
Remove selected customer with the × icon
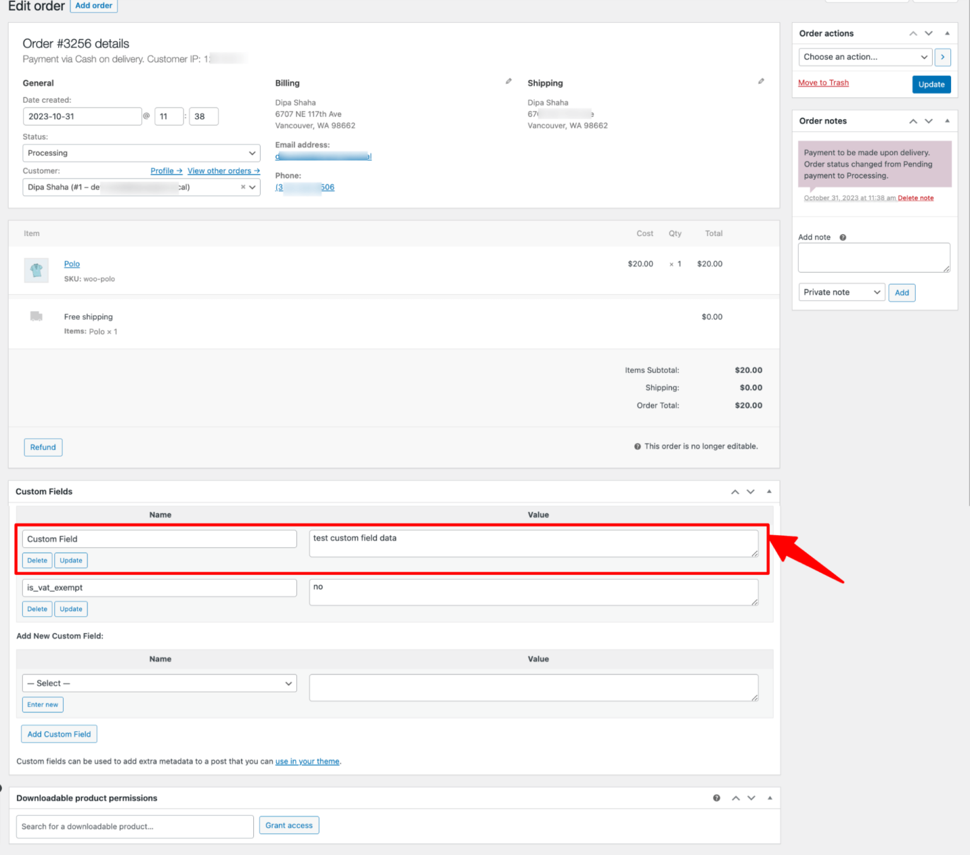[x=242, y=187]
